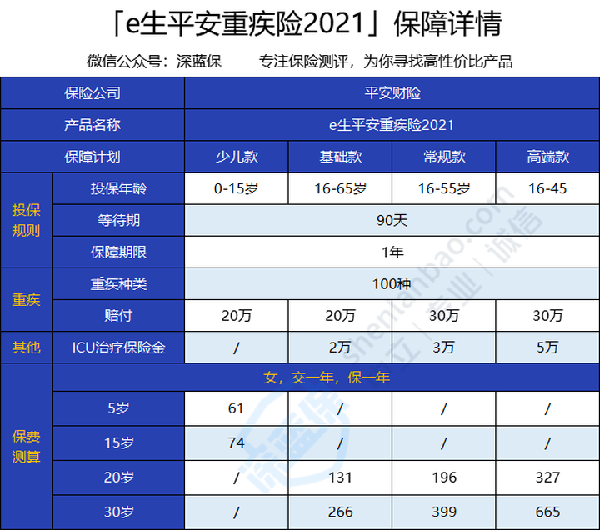This screenshot has width=600, height=530.
Task: Click the 少儿款 plan column header
Action: (x=237, y=157)
